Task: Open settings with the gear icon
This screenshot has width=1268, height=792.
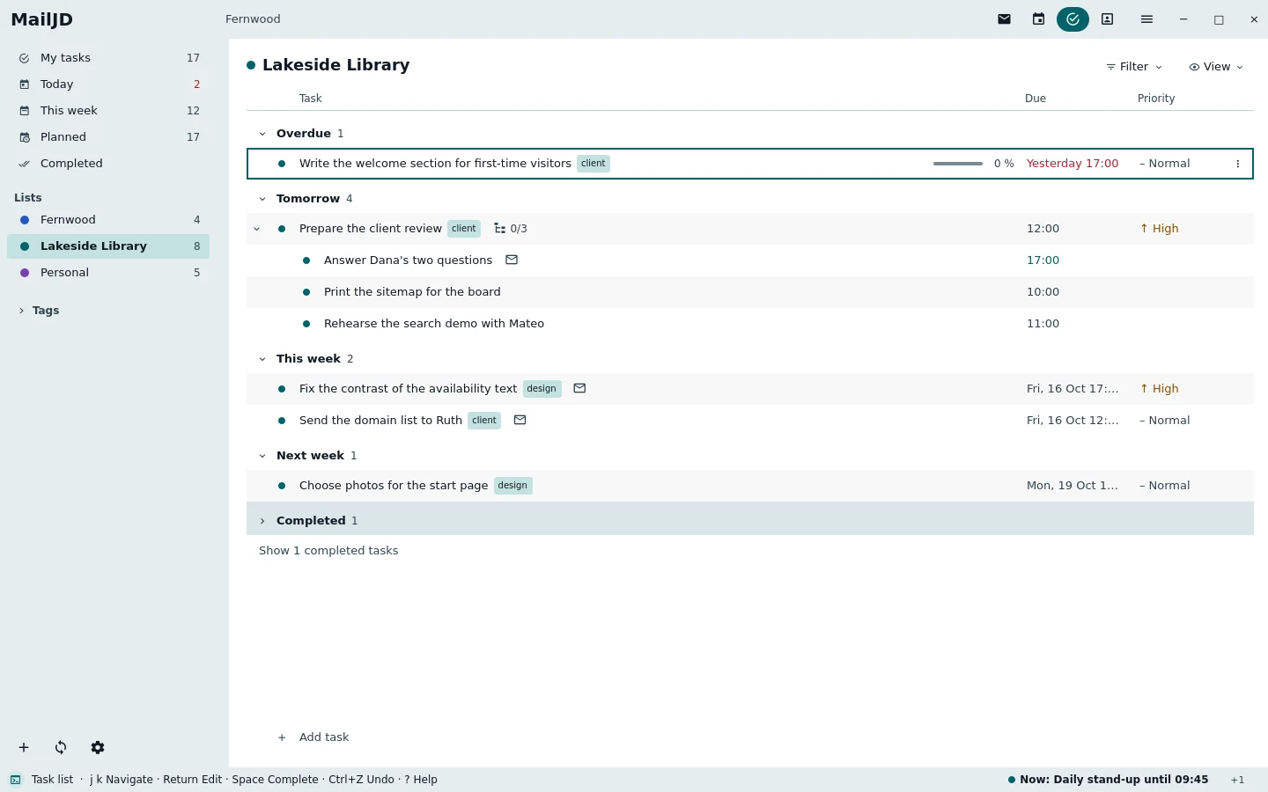Action: pos(98,747)
